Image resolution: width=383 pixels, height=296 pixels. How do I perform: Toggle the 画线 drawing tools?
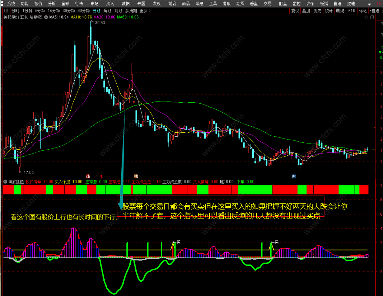pyautogui.click(x=340, y=11)
